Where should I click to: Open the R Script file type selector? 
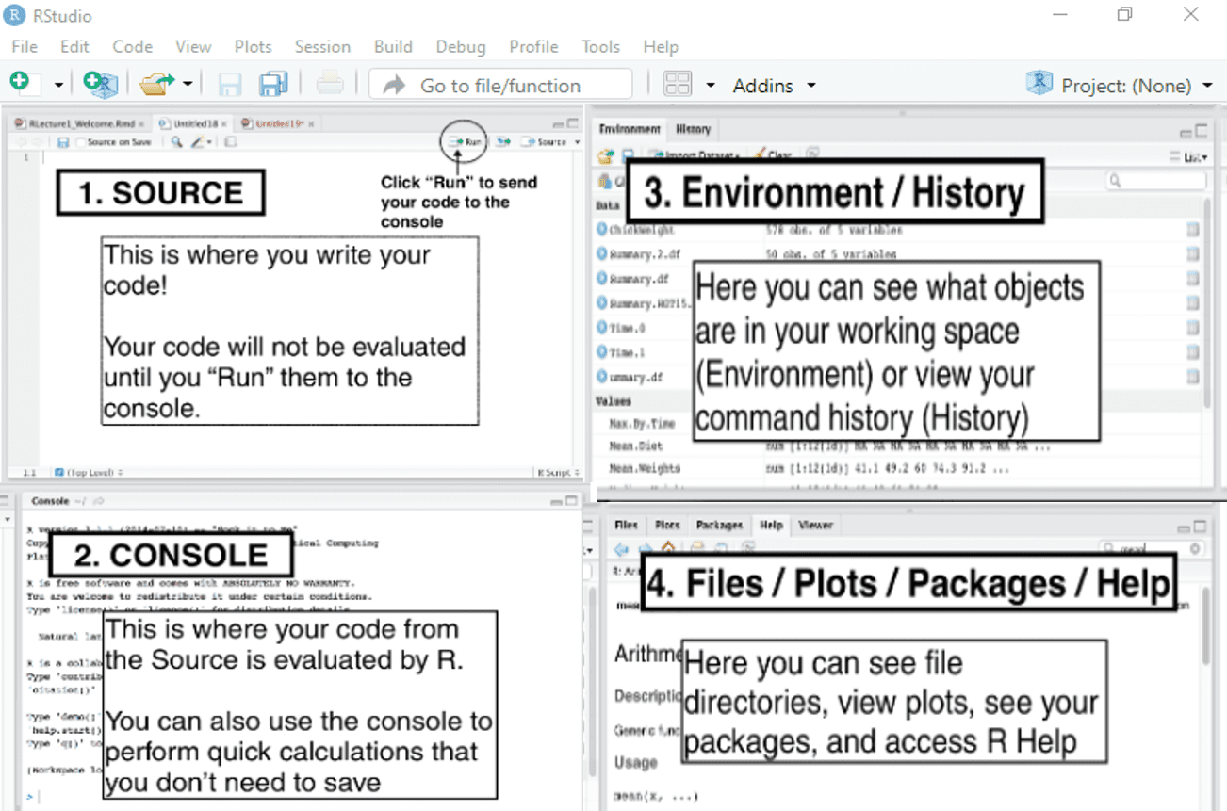pyautogui.click(x=556, y=472)
